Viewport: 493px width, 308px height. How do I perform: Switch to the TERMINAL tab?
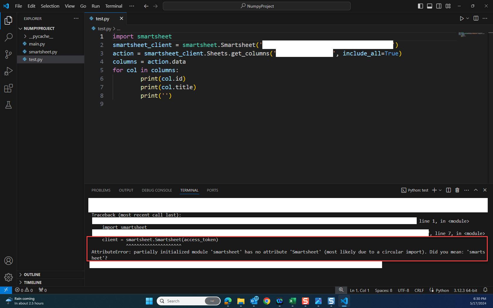coord(190,190)
